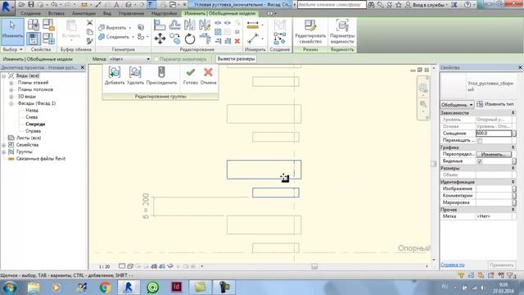Open the Управление ribbon tab

[131, 13]
